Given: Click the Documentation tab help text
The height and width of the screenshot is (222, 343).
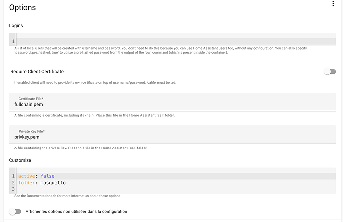Looking at the screenshot, I should pyautogui.click(x=68, y=196).
